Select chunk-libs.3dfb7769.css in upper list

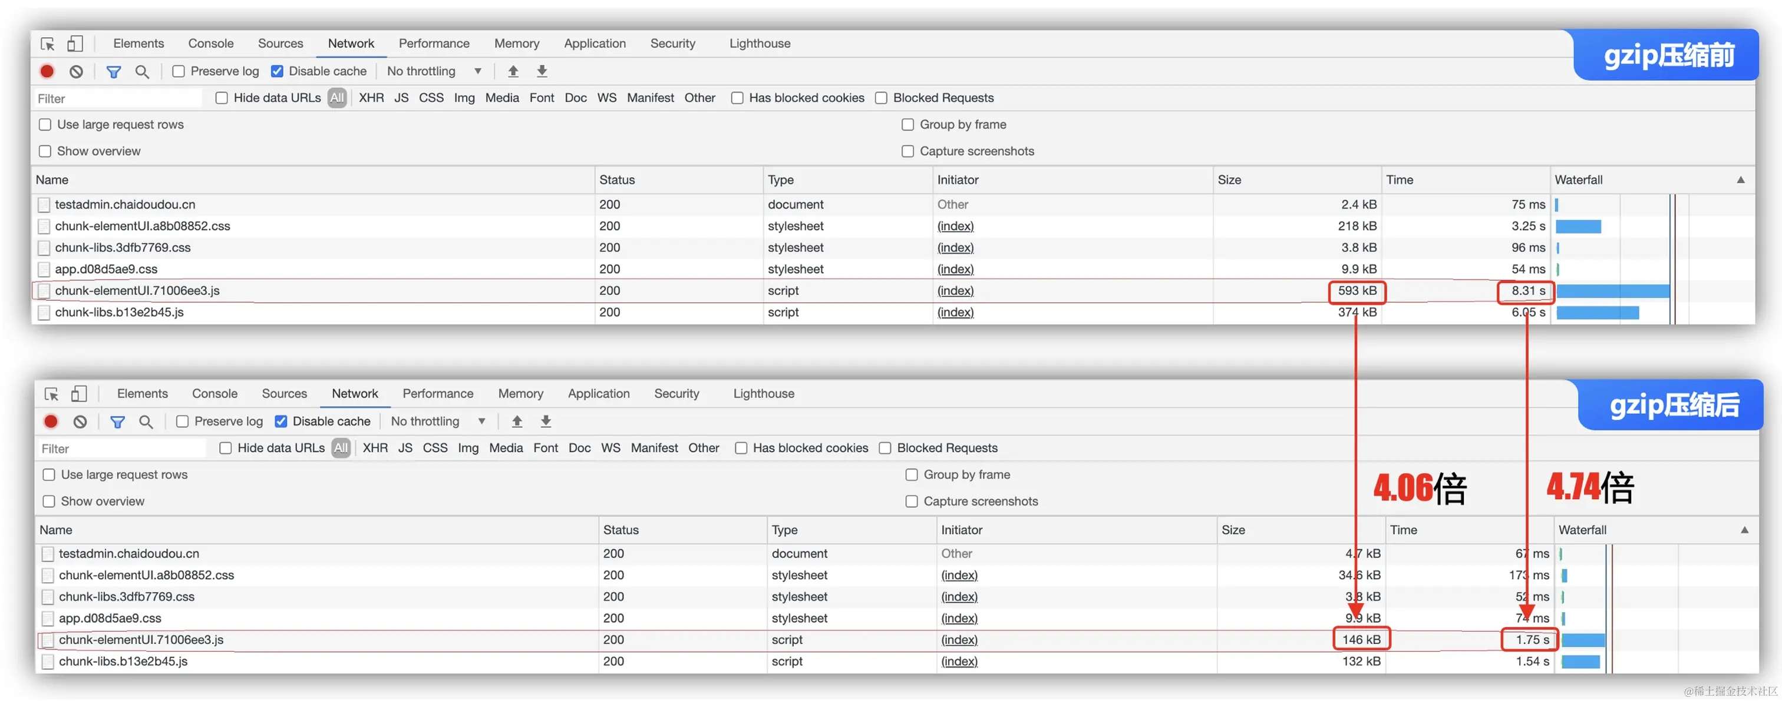pos(123,247)
